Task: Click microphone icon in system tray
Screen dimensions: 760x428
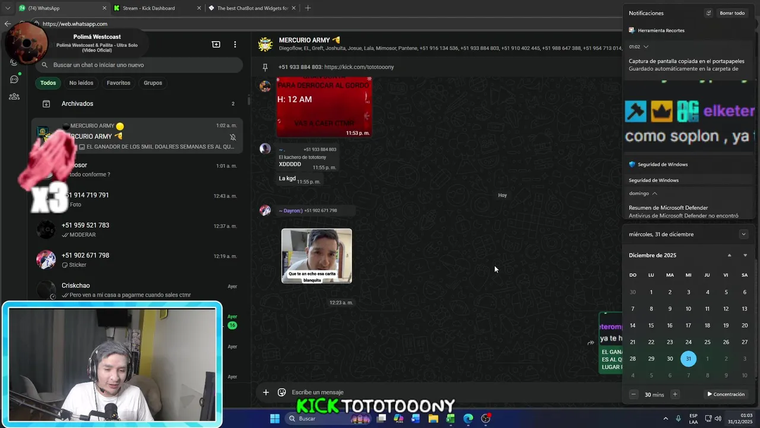Action: tap(678, 418)
